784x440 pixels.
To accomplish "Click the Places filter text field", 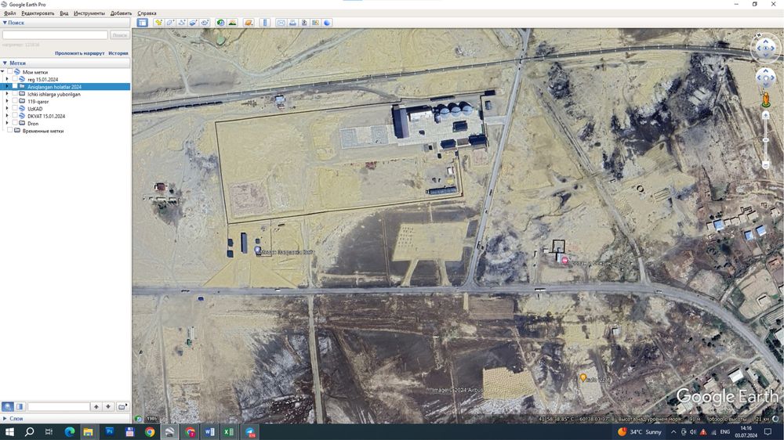I will (59, 406).
